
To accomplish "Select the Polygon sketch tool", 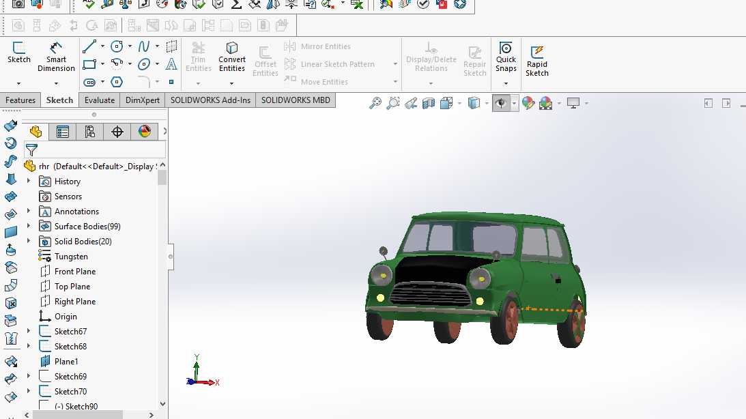I will [117, 82].
